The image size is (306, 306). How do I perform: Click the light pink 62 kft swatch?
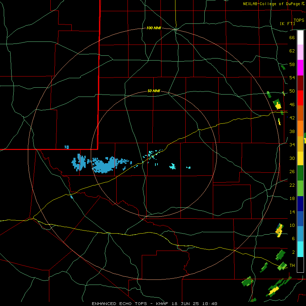(x=300, y=52)
